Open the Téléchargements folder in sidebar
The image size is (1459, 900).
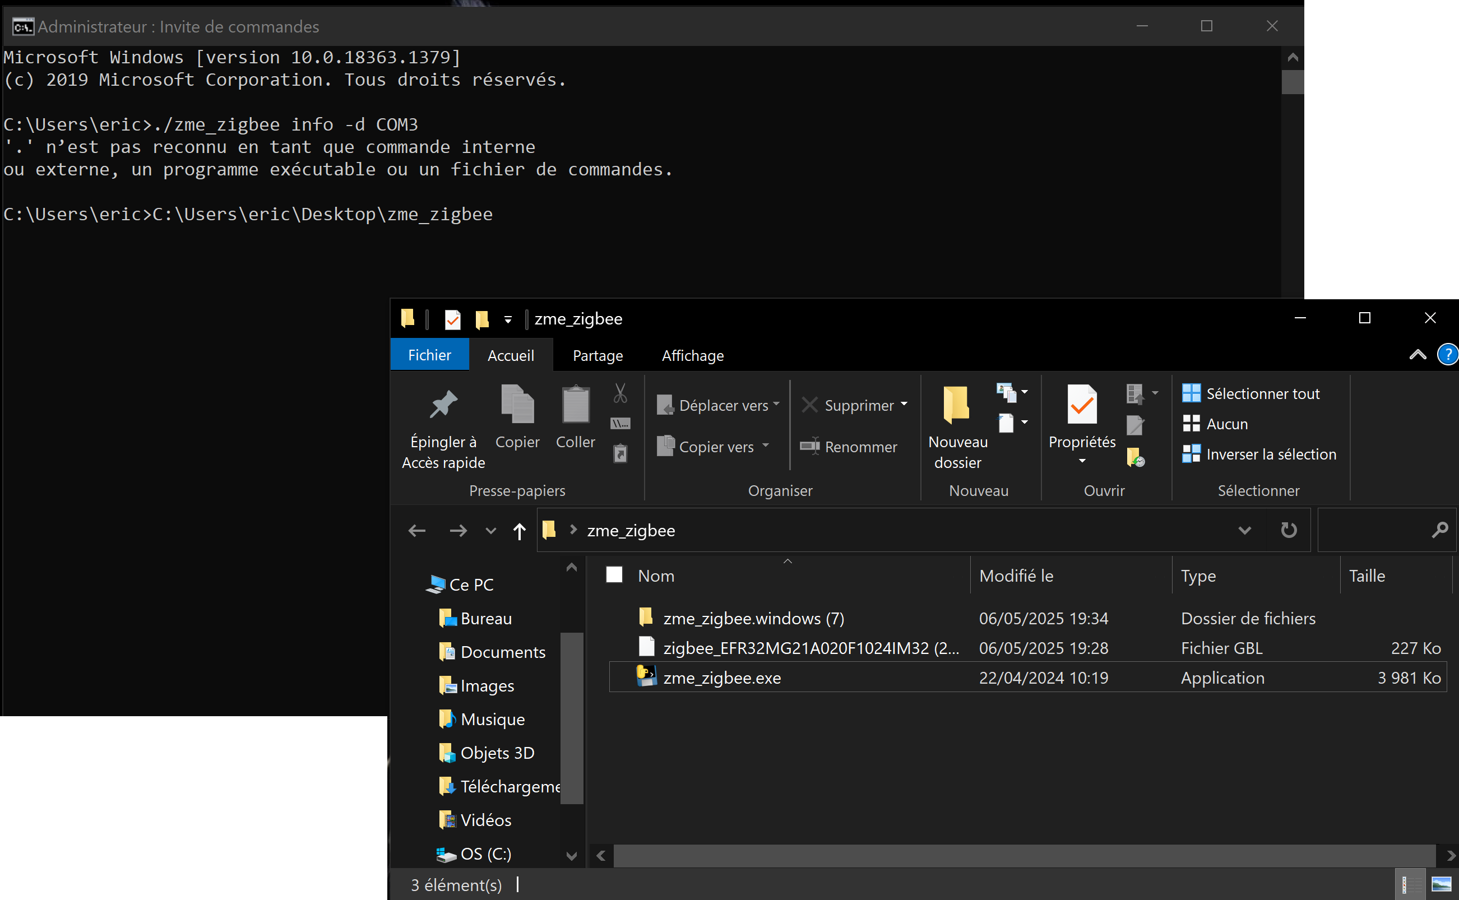coord(510,787)
